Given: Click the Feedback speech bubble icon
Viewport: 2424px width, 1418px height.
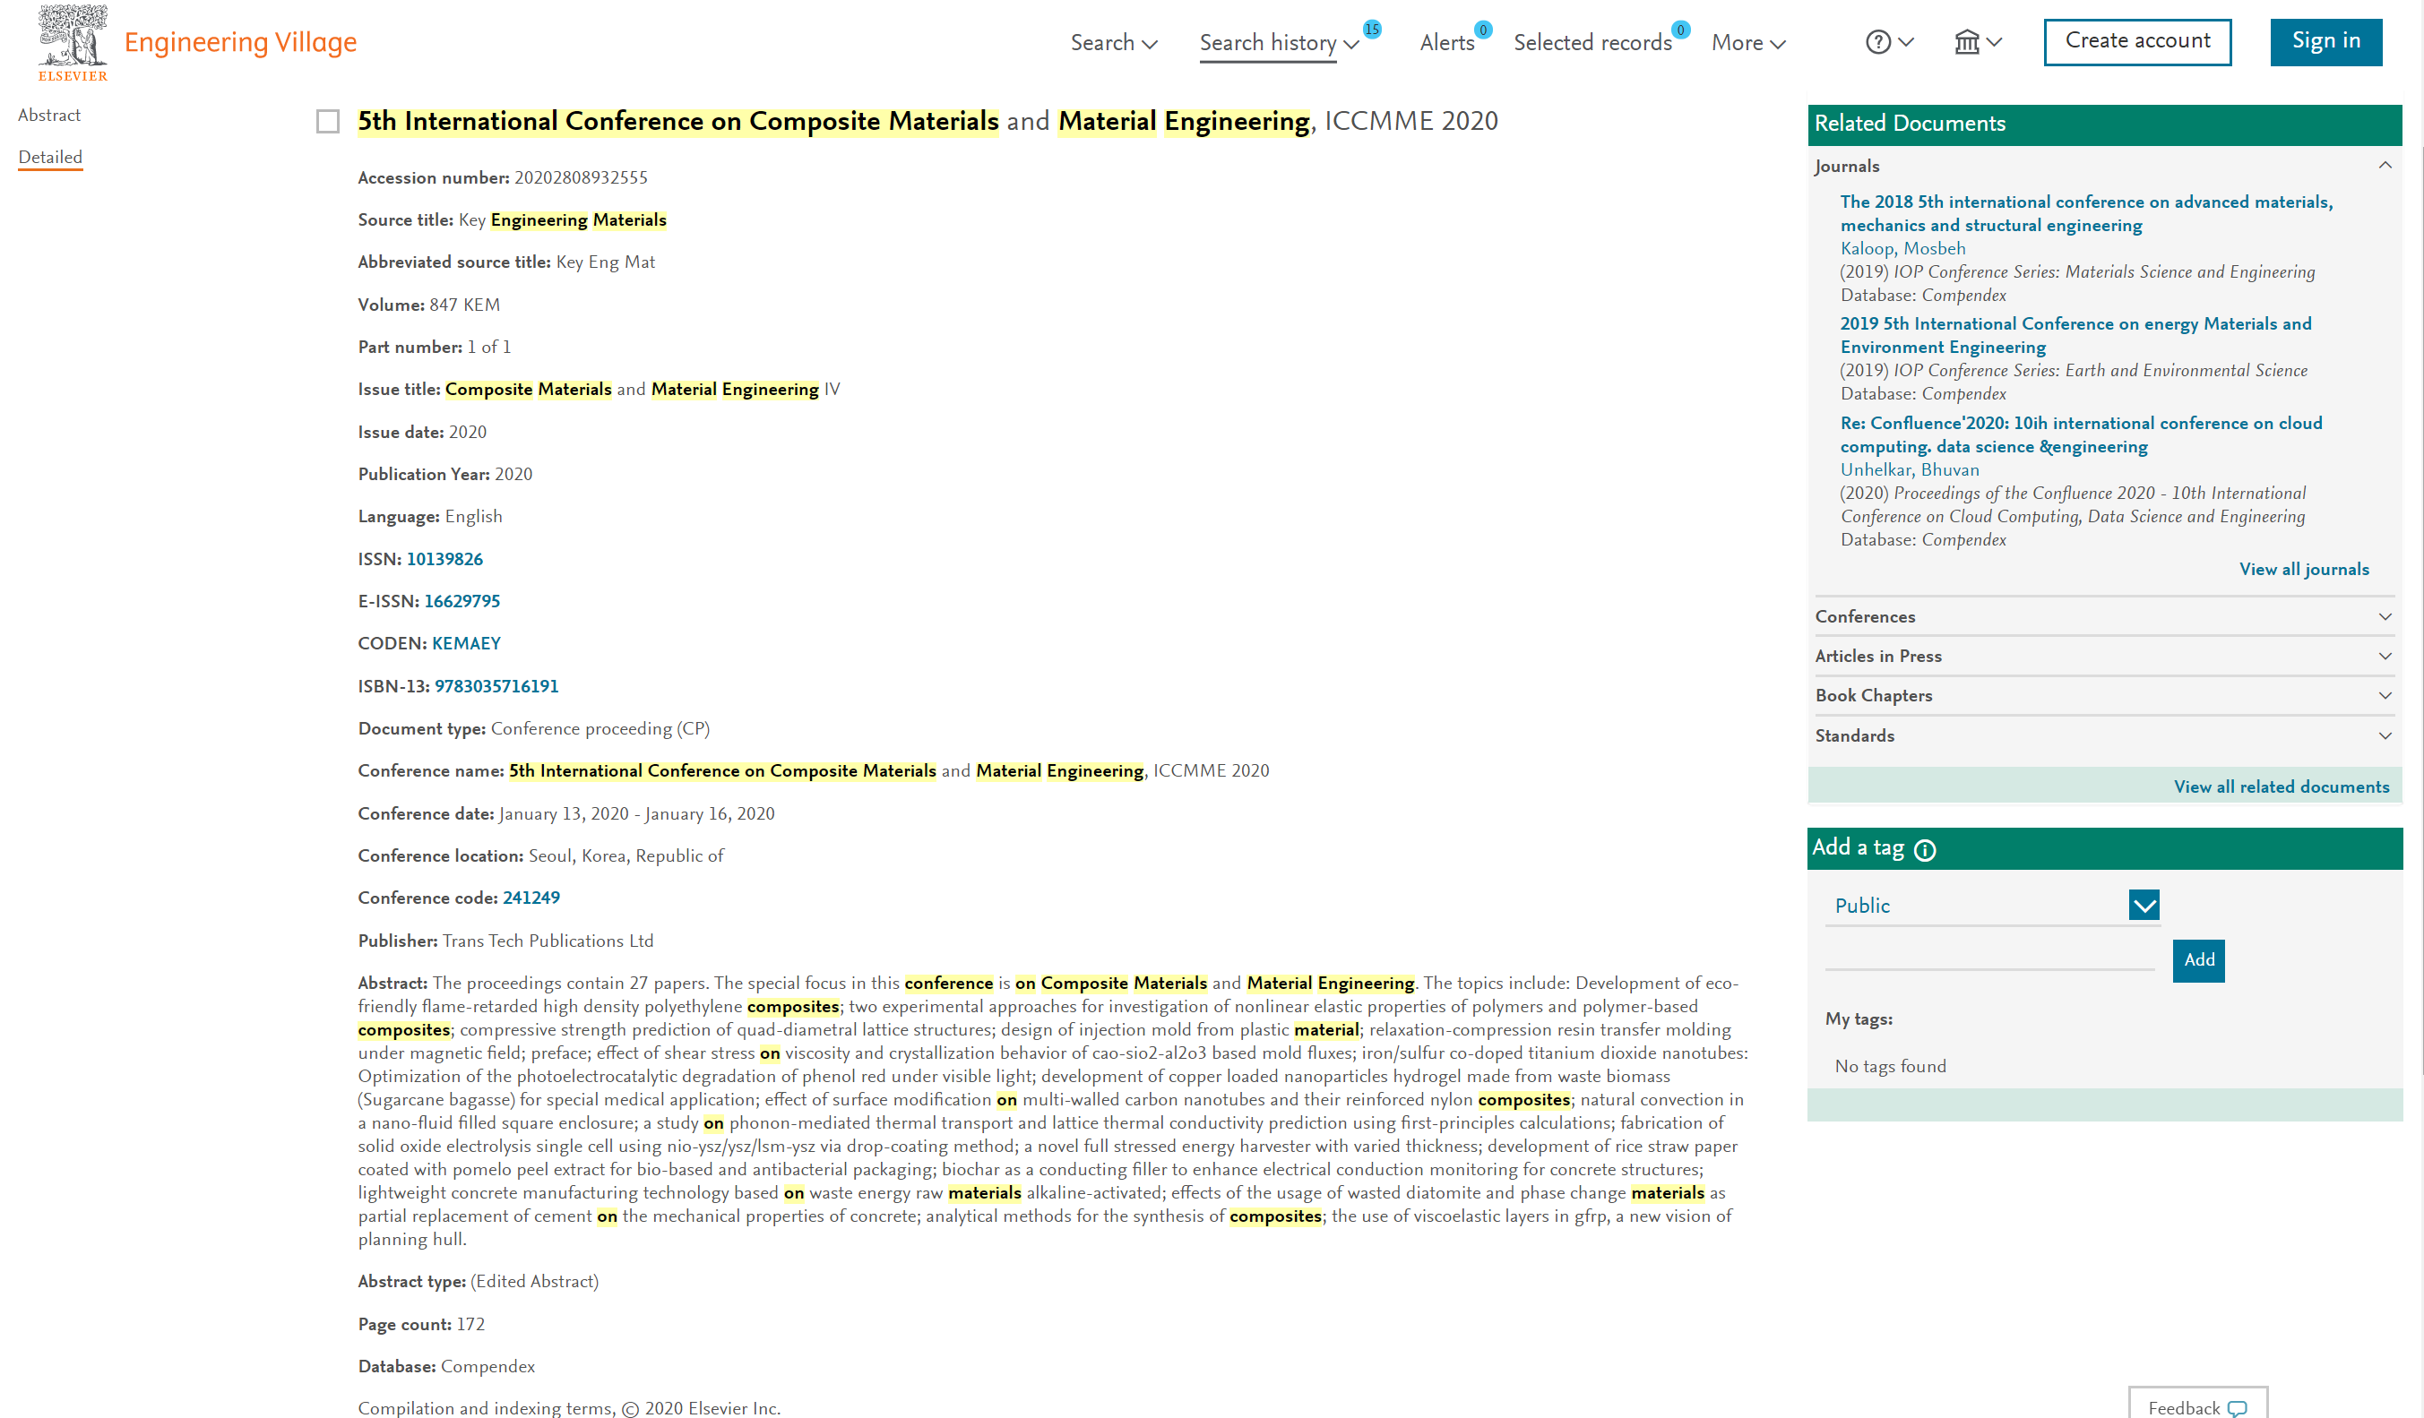Looking at the screenshot, I should [x=2238, y=1407].
